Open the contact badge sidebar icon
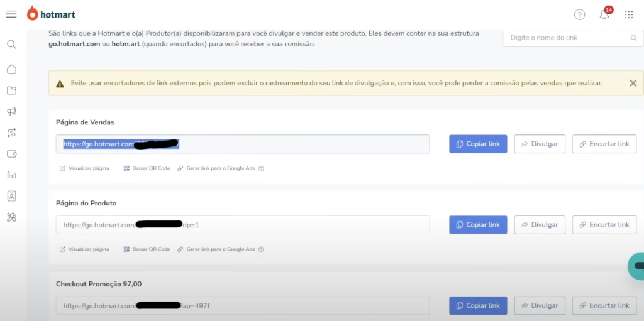This screenshot has height=321, width=644. pyautogui.click(x=11, y=196)
